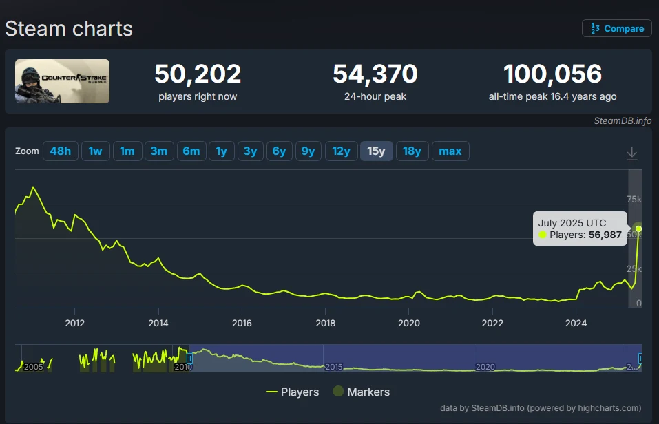Click the 'all-time peak 16.4 years ago' text

(553, 96)
